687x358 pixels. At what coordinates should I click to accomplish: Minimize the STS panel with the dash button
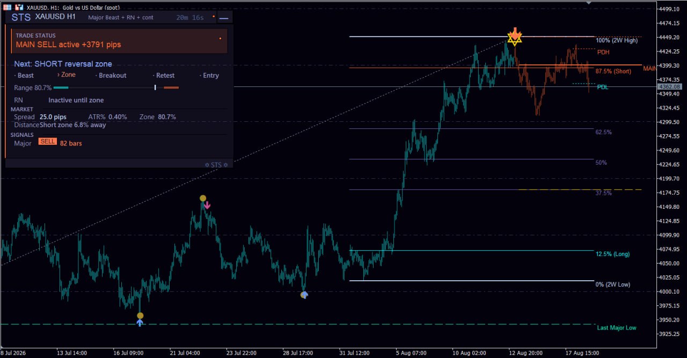[224, 18]
